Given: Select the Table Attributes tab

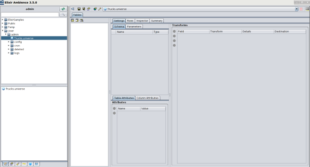Looking at the screenshot, I should tap(124, 98).
